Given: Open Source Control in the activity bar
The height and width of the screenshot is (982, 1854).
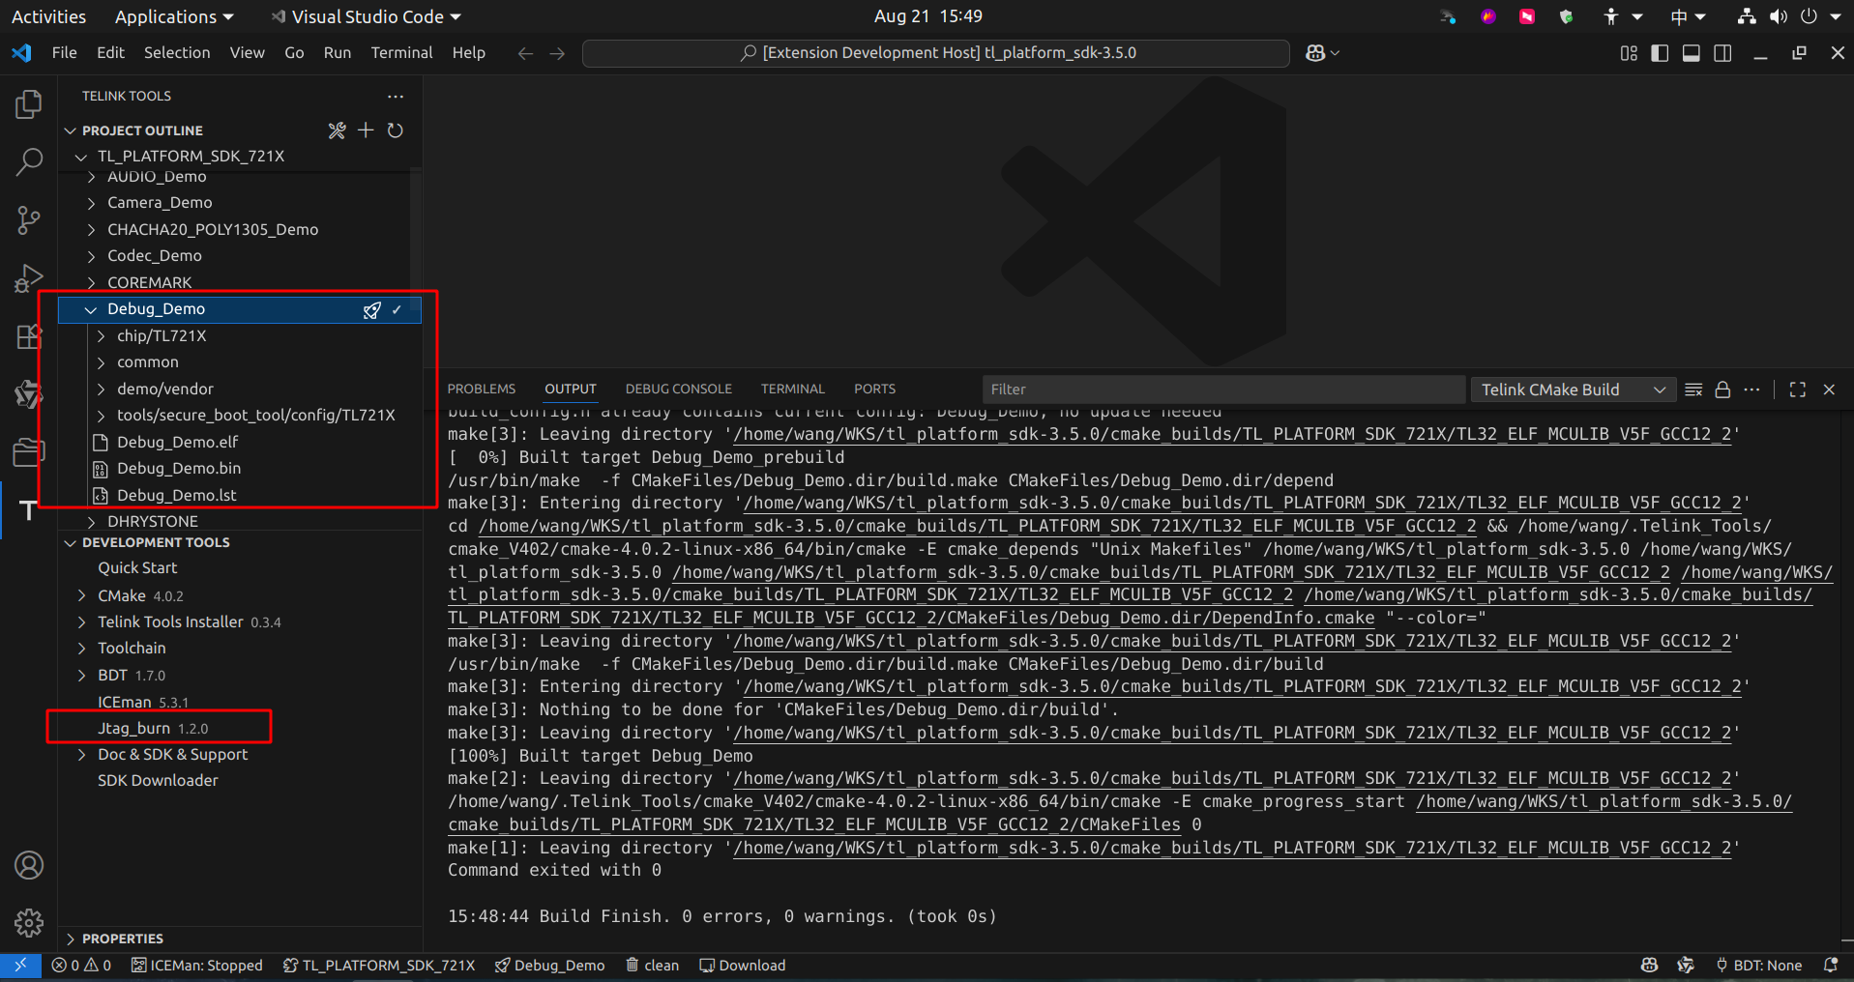Looking at the screenshot, I should click(x=28, y=220).
